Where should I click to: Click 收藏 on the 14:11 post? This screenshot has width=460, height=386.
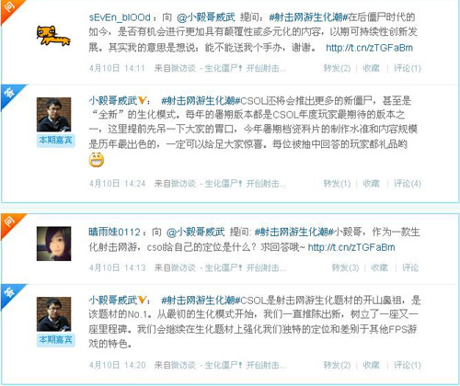(x=371, y=68)
